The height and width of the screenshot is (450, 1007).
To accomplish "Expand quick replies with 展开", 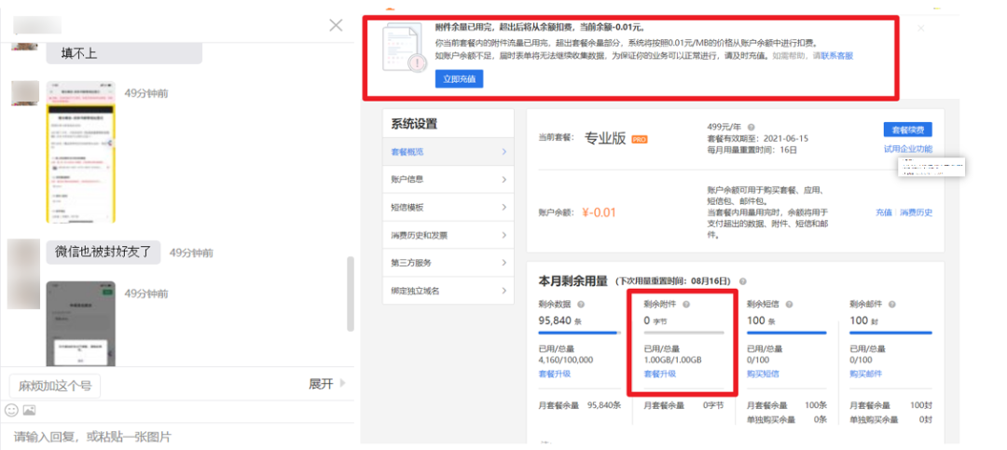I will [x=326, y=384].
